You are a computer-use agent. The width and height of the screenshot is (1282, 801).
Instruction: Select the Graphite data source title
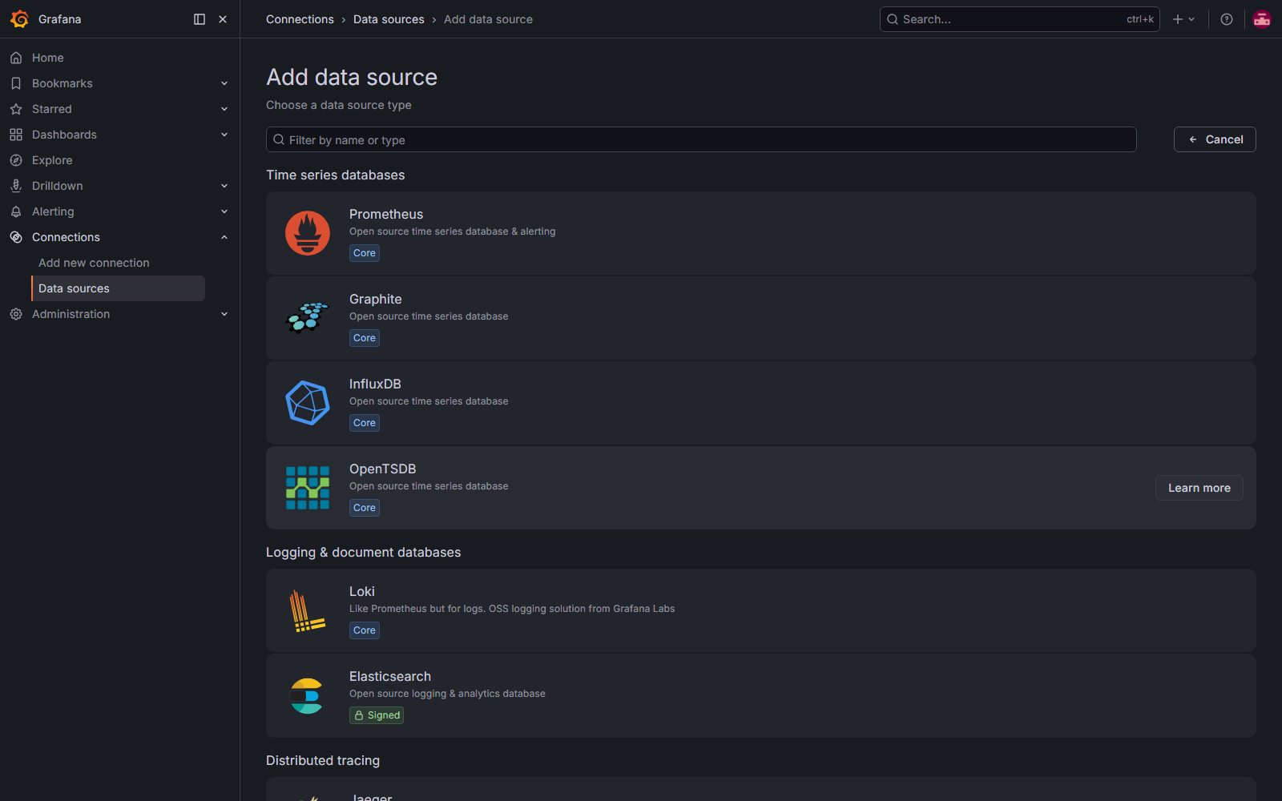click(x=376, y=299)
